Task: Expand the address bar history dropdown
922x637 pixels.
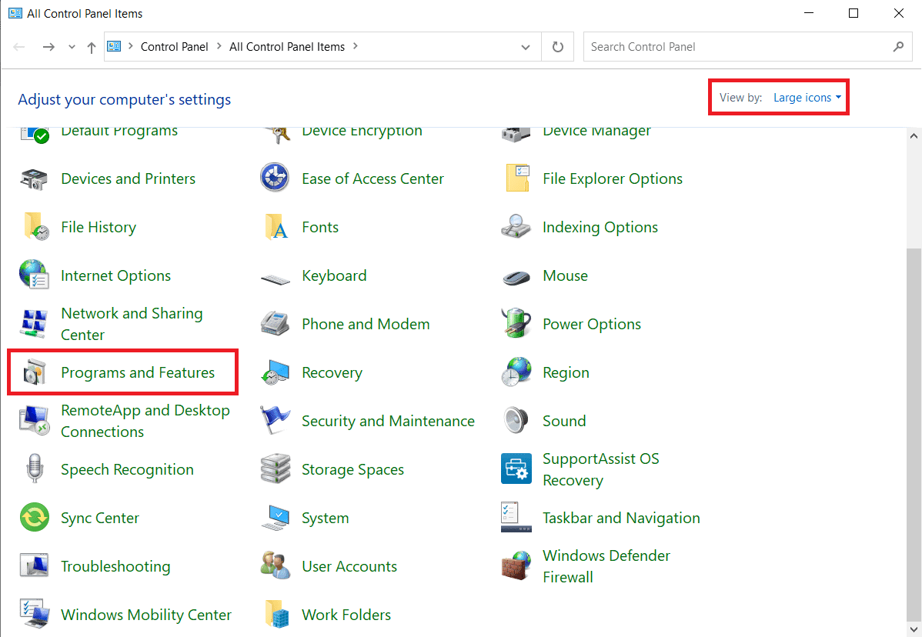Action: [526, 46]
